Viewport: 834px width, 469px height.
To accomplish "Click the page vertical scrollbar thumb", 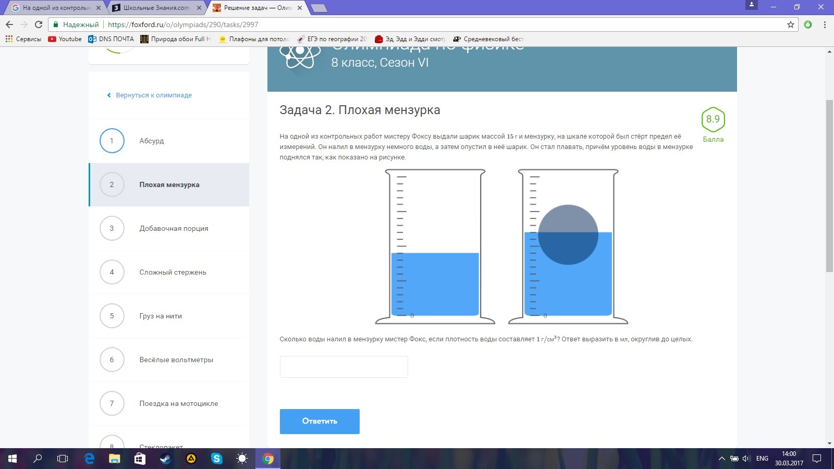I will pos(829,185).
